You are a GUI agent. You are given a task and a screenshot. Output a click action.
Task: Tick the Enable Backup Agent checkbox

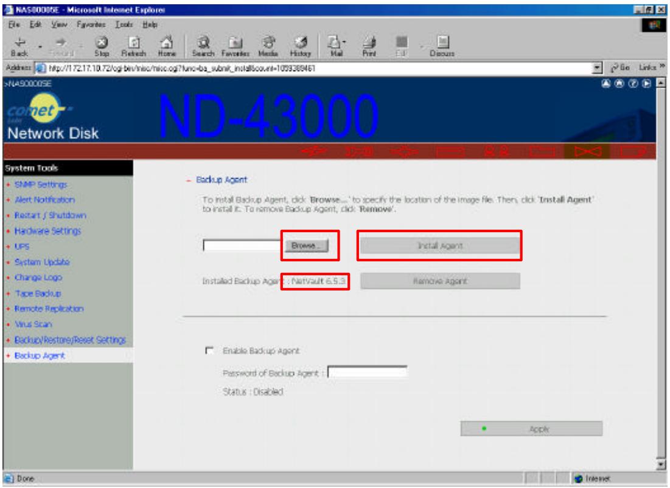pos(209,350)
